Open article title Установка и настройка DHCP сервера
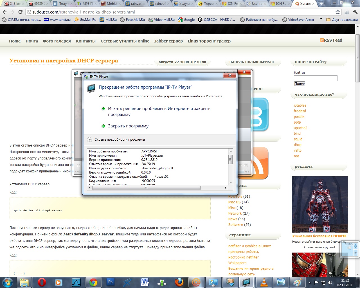Screen dimensions: 360x288 (64, 61)
